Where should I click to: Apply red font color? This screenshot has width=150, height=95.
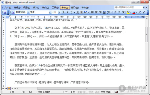(x=134, y=12)
